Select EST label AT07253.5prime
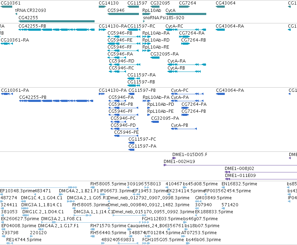Viewport: 297px width, 245px height. [x=199, y=233]
